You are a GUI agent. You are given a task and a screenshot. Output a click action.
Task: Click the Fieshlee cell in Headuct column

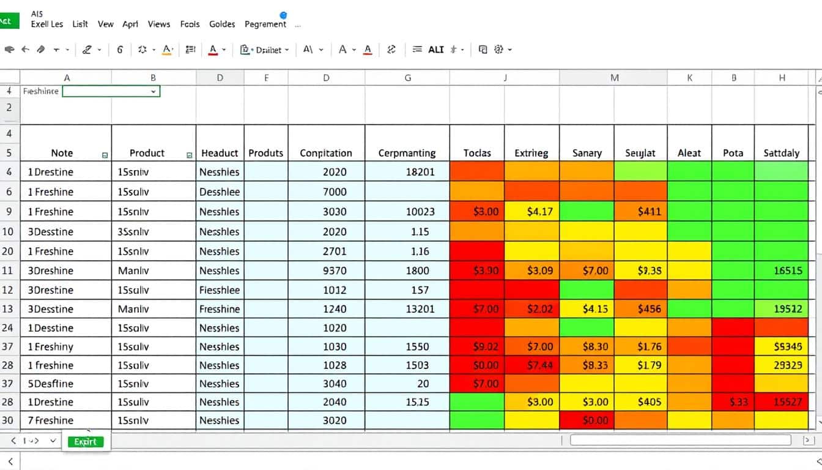point(220,290)
